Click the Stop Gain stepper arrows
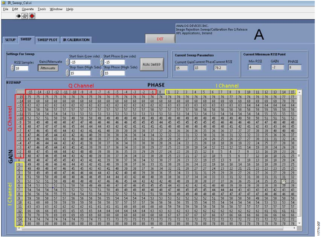The image size is (322, 237). point(67,73)
